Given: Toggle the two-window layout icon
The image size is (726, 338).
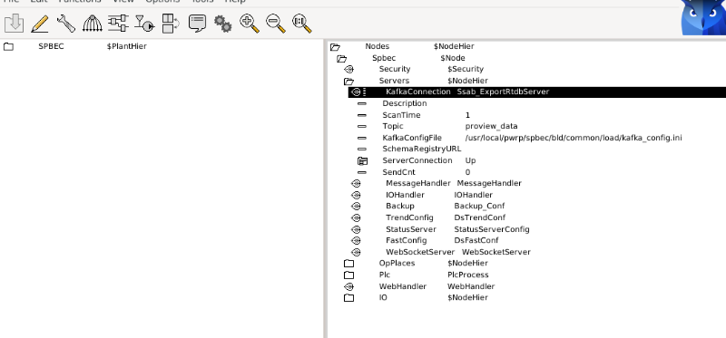Looking at the screenshot, I should click(171, 23).
